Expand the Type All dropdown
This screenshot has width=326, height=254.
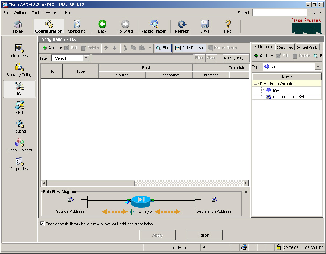point(318,67)
